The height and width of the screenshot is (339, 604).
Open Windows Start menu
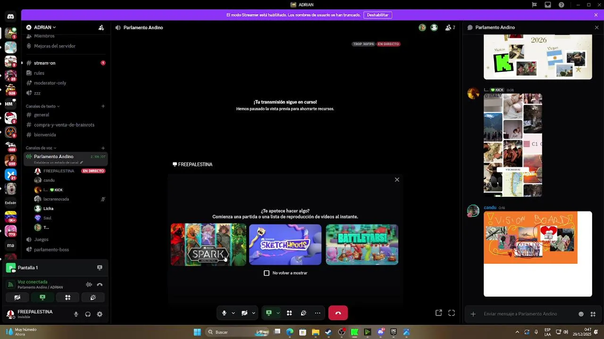(x=197, y=332)
